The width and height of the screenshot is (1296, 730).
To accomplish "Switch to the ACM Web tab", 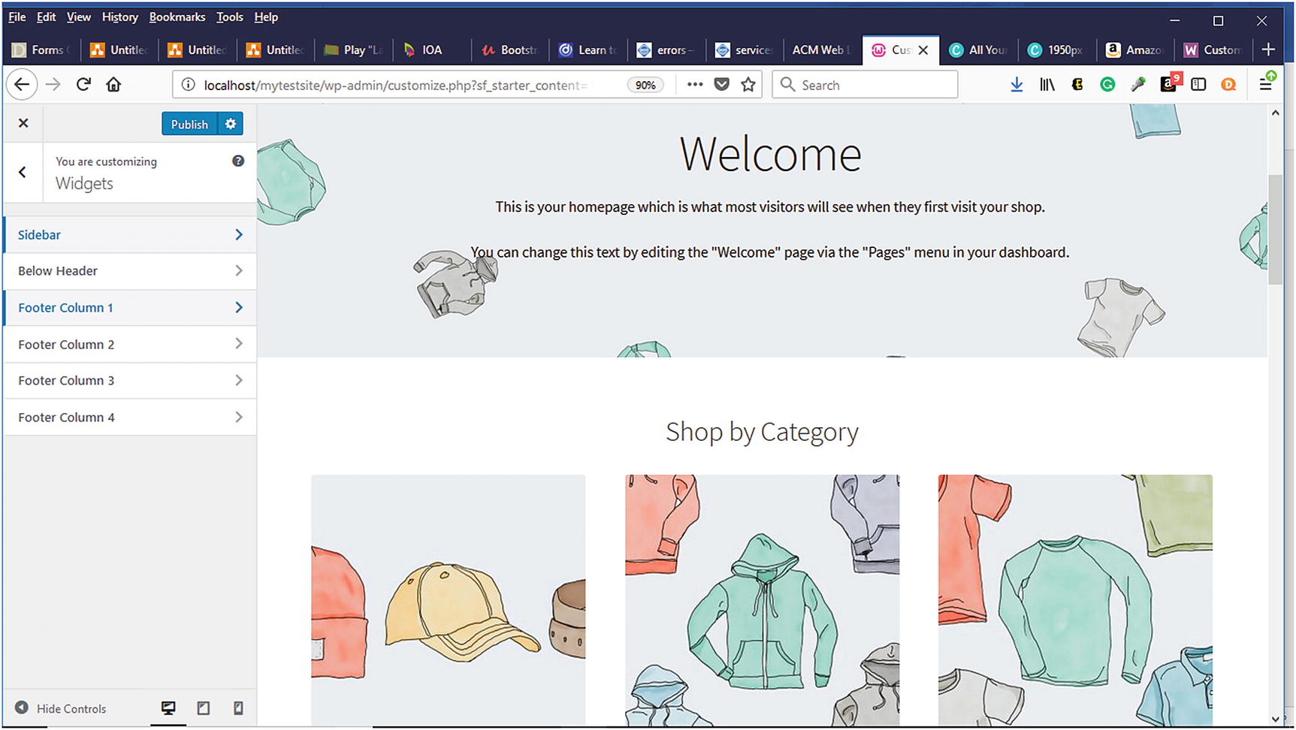I will [823, 50].
